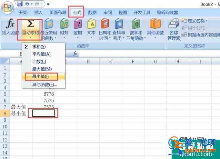
Task: Select column H header
Action: tap(178, 61)
